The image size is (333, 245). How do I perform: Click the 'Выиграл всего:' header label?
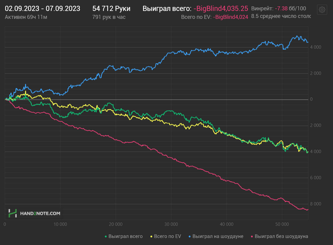pyautogui.click(x=167, y=9)
